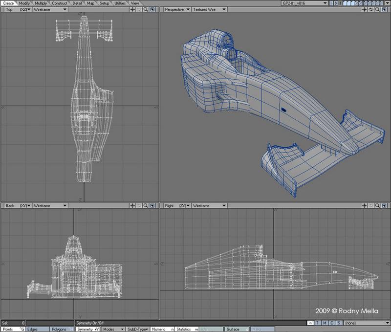Click the Surface button in the bottom bar
The width and height of the screenshot is (391, 332).
coord(236,330)
